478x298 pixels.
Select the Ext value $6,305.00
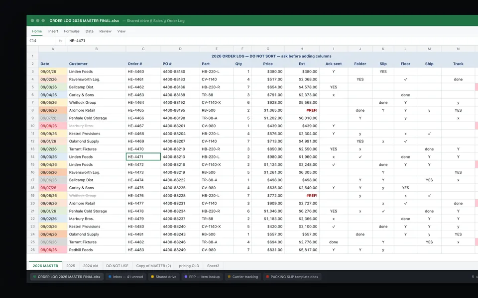point(302,172)
